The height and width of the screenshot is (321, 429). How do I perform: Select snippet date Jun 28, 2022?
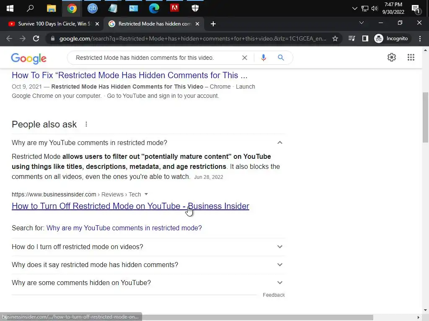209,177
